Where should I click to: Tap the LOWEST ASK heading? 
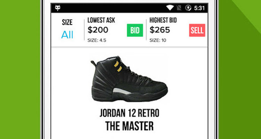coord(101,20)
